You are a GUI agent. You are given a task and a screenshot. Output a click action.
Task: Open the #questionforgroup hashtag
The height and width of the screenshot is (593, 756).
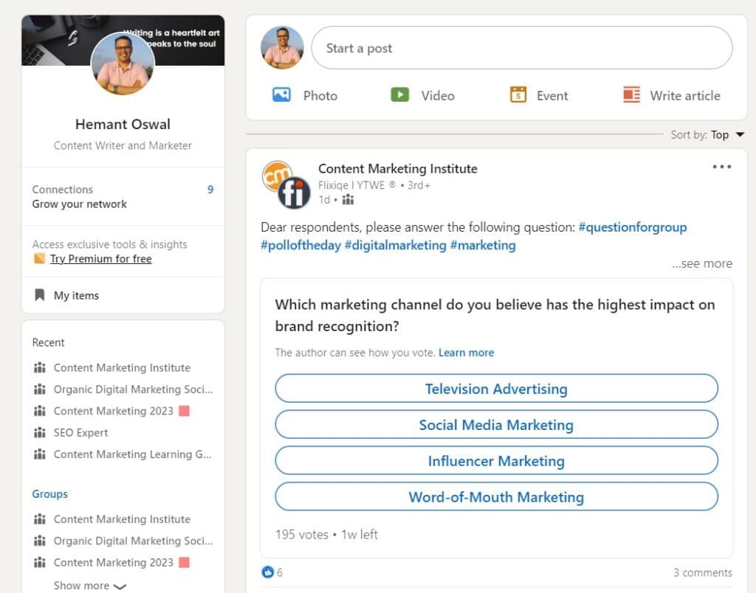pos(633,227)
